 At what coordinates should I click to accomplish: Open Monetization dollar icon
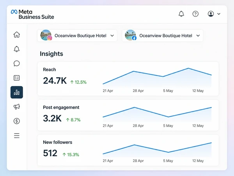pyautogui.click(x=16, y=121)
